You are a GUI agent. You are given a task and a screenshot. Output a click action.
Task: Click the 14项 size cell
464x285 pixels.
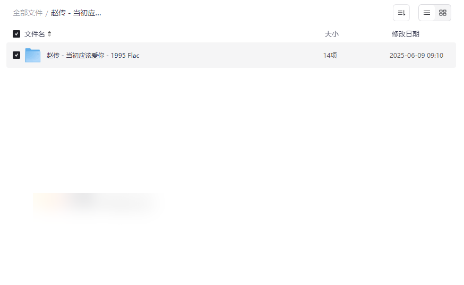click(x=330, y=56)
